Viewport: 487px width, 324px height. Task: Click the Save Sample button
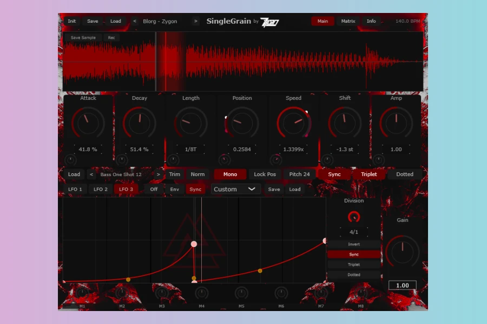pos(83,38)
